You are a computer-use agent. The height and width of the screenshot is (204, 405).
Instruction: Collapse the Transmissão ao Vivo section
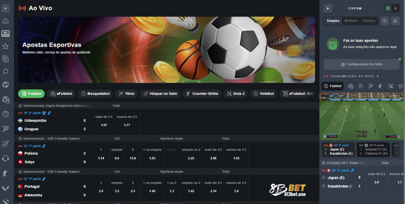click(x=378, y=76)
